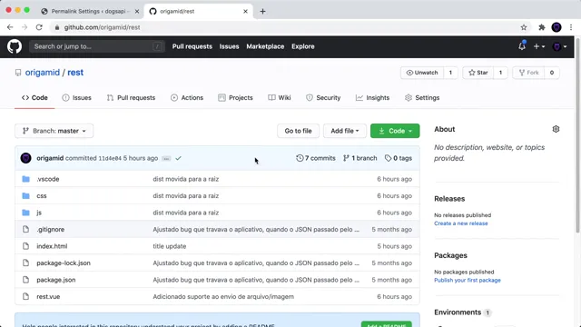Click the index.html file icon
581x327 pixels.
click(x=25, y=246)
